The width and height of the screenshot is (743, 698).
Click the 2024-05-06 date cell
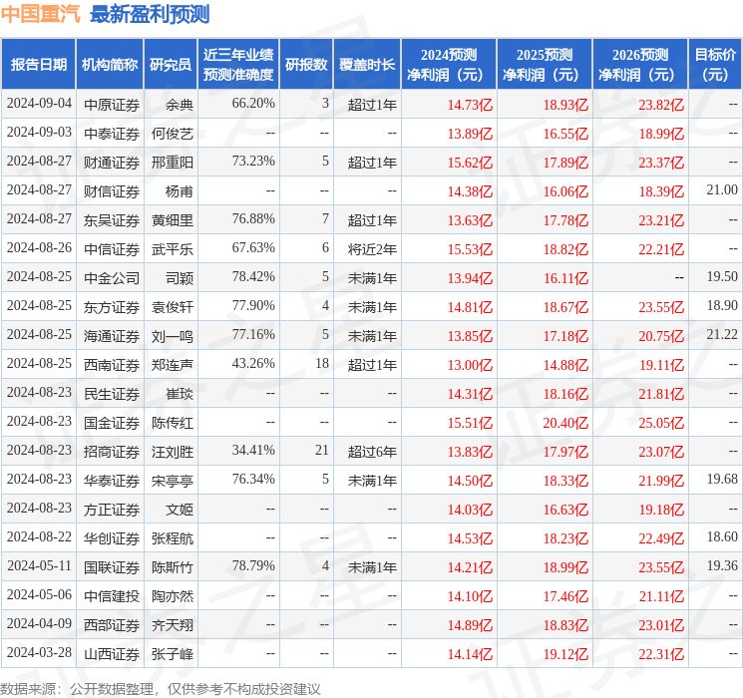point(39,594)
